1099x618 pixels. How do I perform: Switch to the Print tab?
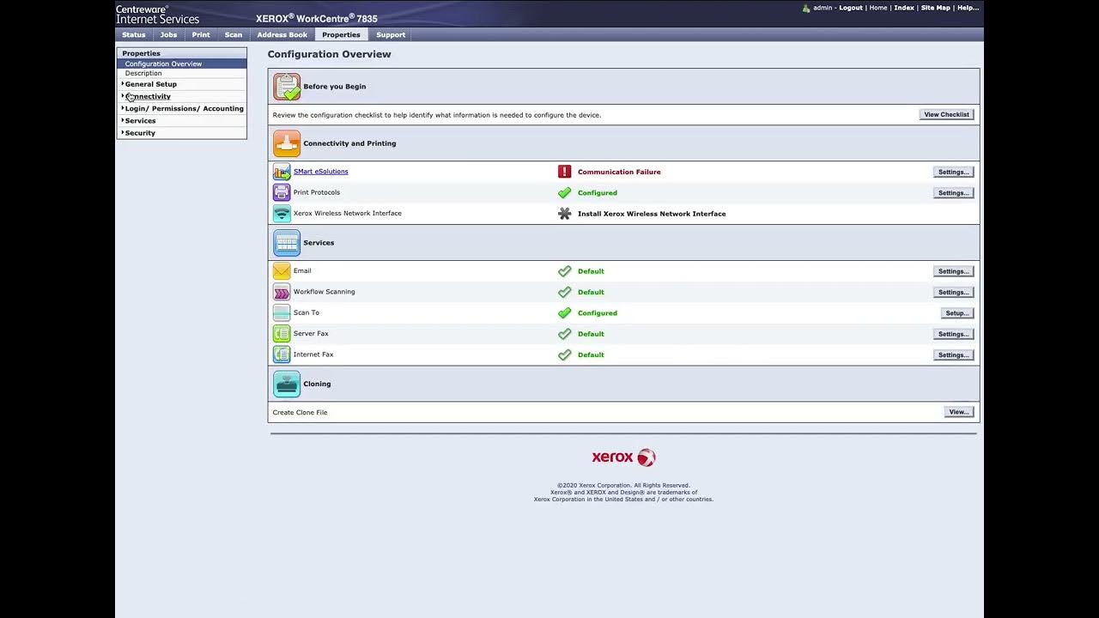pos(201,35)
